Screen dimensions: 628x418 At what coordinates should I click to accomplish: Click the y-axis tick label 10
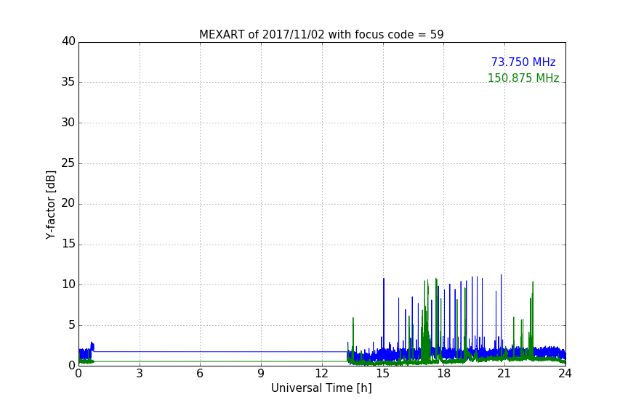pyautogui.click(x=68, y=284)
